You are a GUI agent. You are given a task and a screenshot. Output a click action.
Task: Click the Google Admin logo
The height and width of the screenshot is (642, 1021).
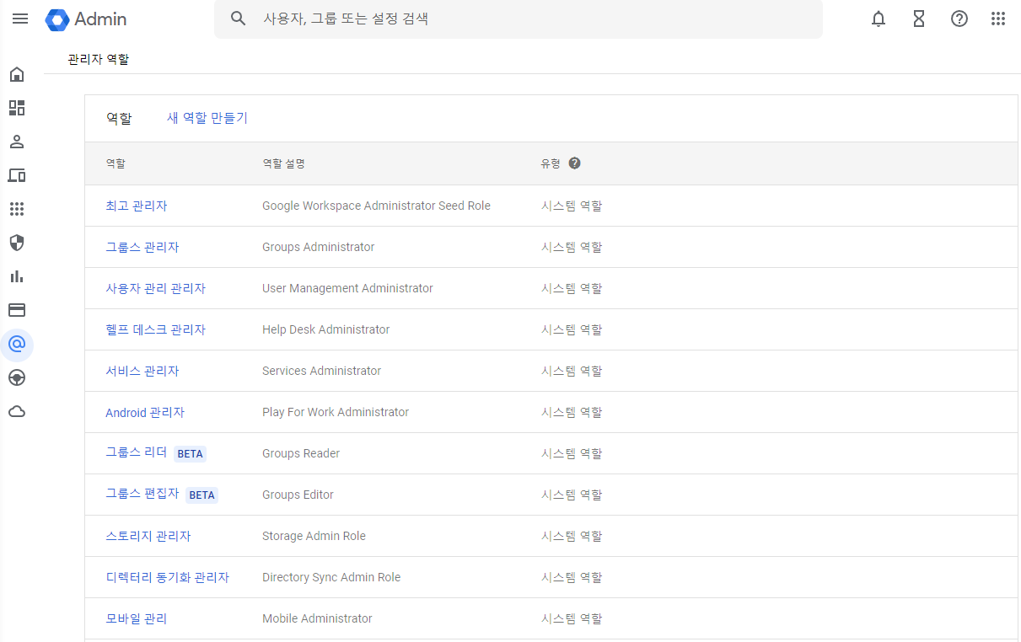tap(86, 19)
